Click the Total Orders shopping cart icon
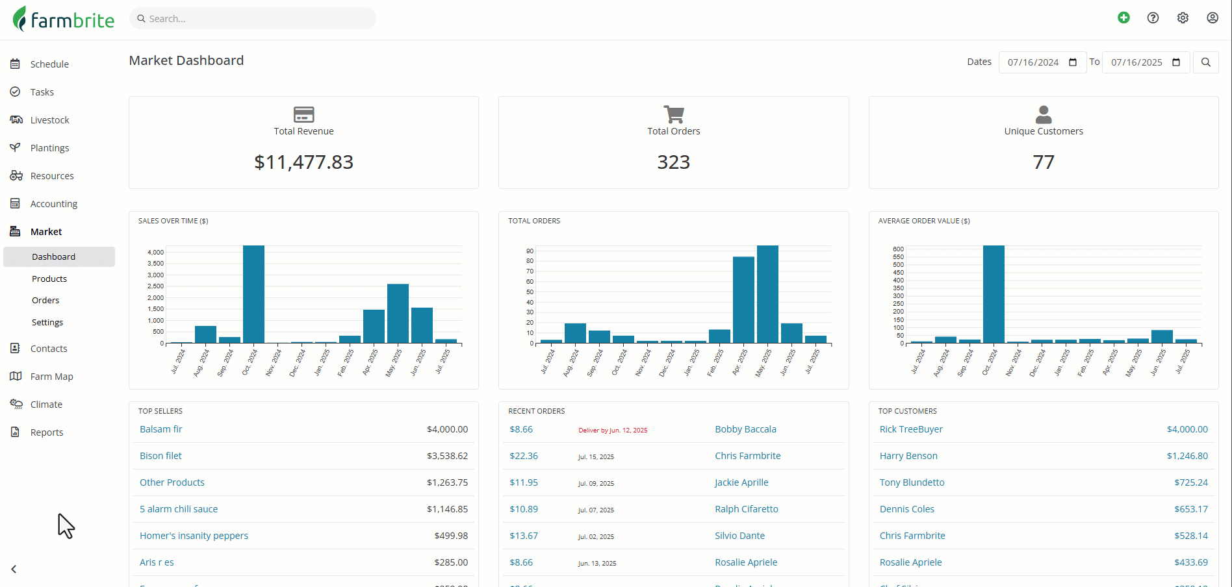This screenshot has height=587, width=1232. (674, 114)
